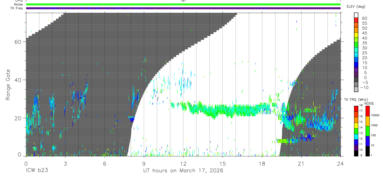This screenshot has height=177, width=383.
Task: Click the light gray -10 elevation swatch
Action: 356,89
